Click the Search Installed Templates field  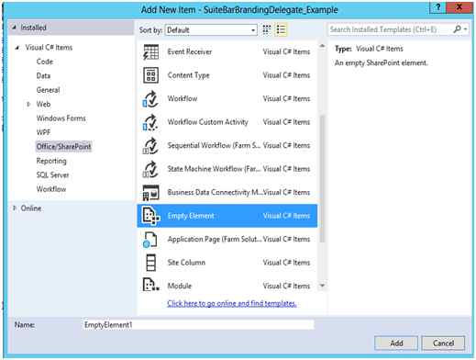pos(391,29)
